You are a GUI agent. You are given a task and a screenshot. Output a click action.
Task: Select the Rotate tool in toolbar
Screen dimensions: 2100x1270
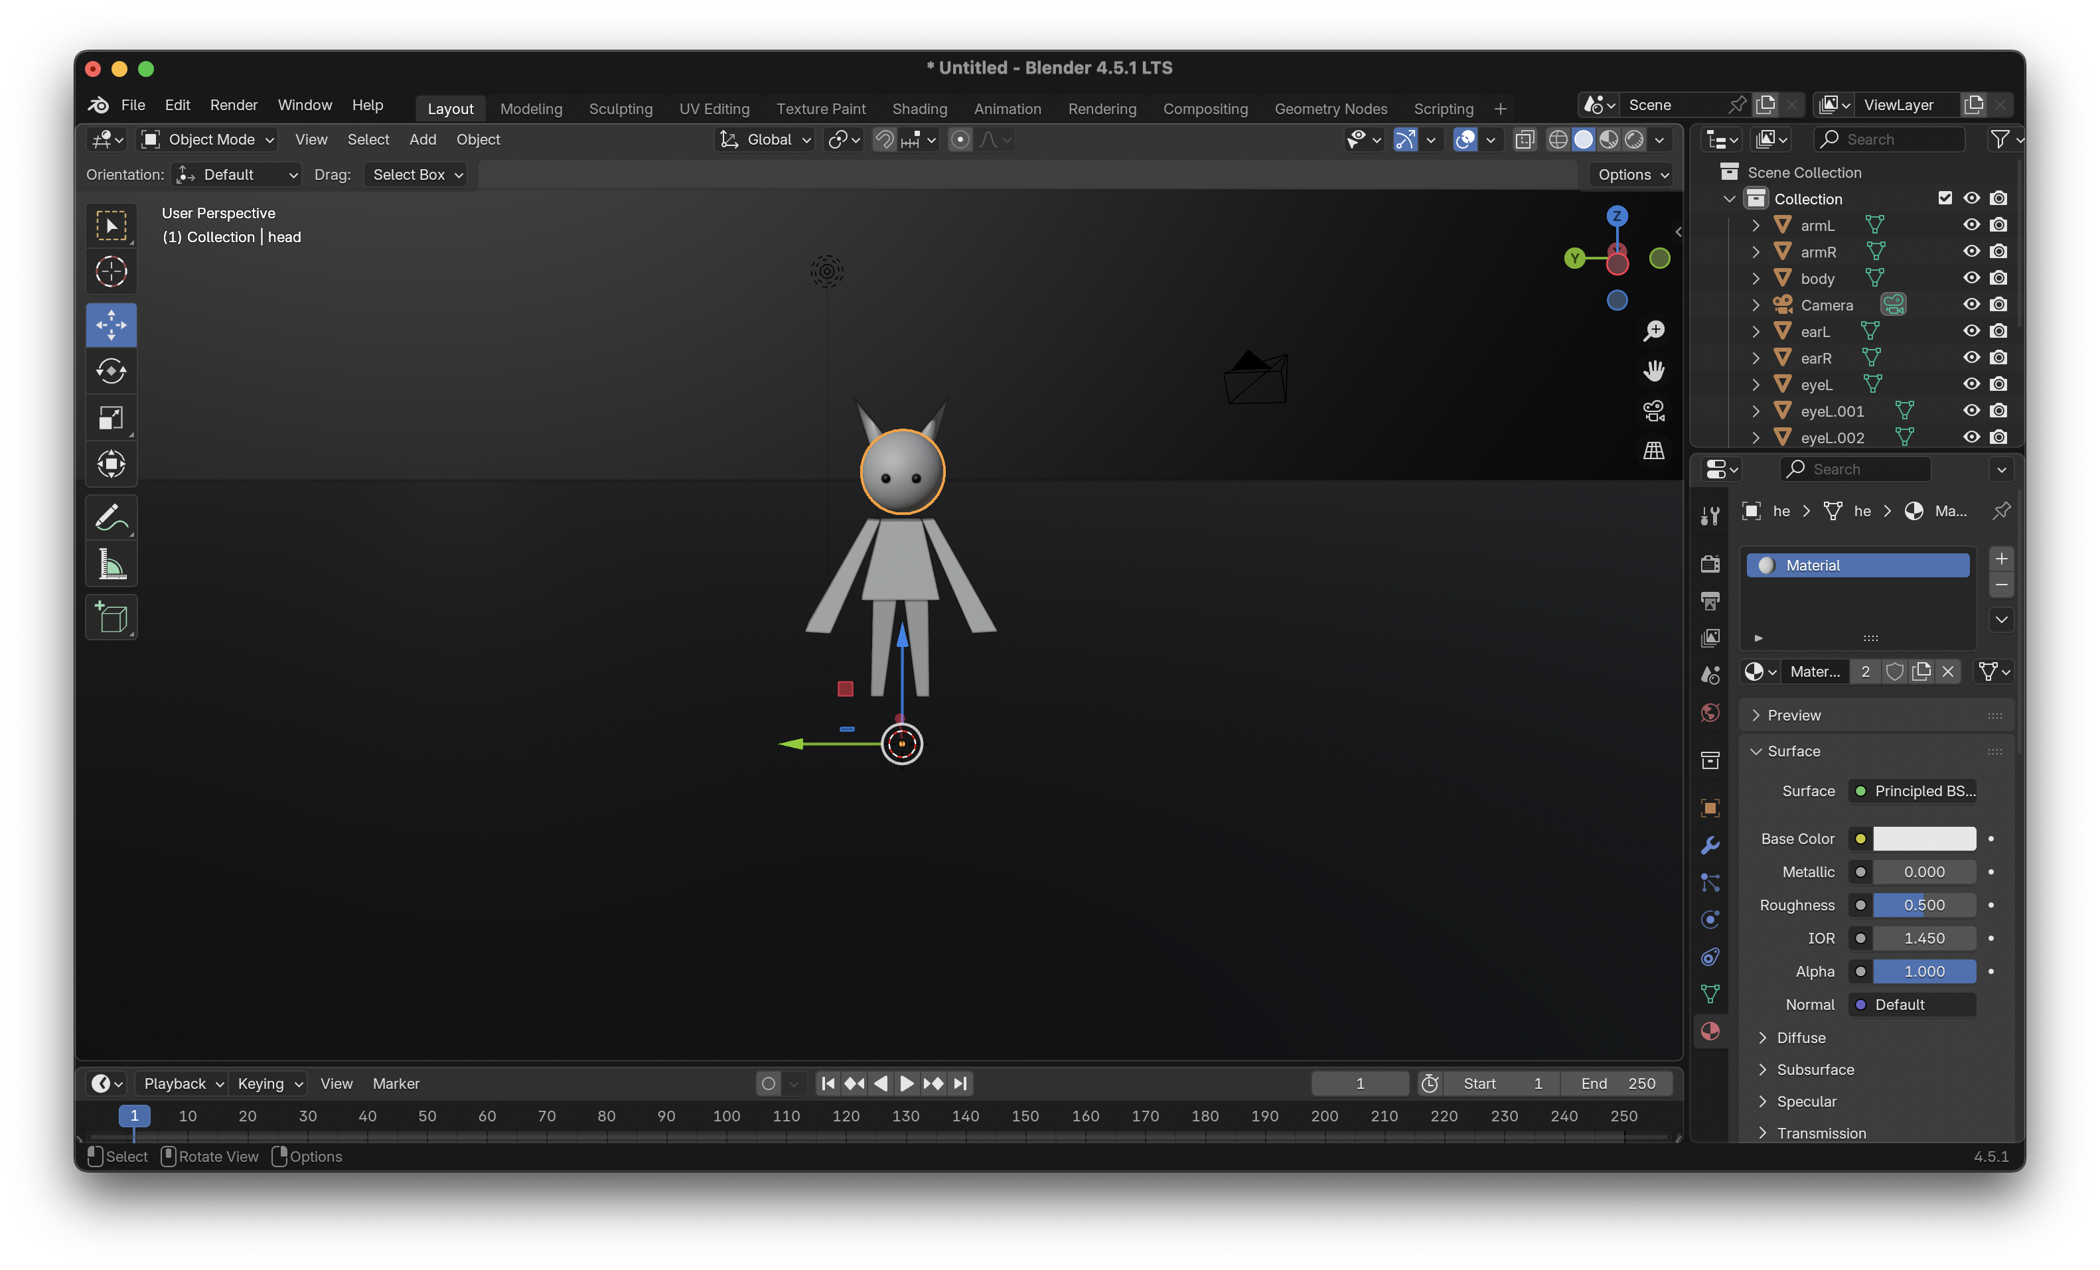tap(111, 372)
